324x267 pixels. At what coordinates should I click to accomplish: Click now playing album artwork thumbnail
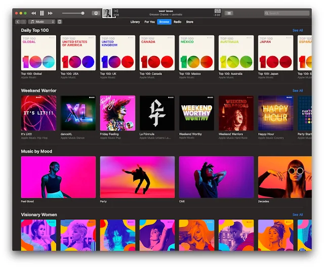[x=107, y=13]
